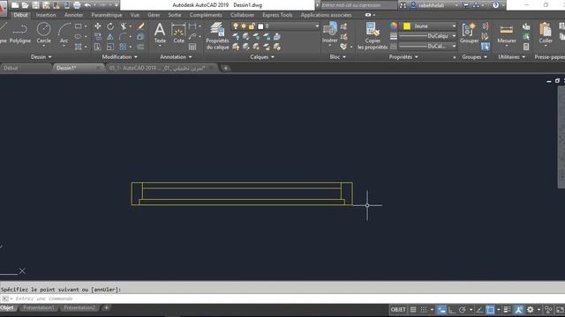Click the yellow Jaune color swatch
This screenshot has width=565, height=317.
tap(407, 26)
